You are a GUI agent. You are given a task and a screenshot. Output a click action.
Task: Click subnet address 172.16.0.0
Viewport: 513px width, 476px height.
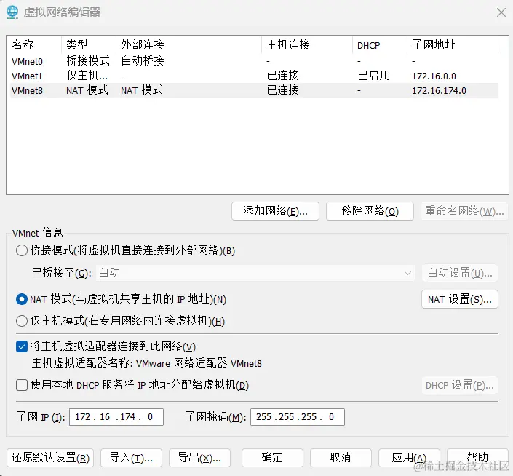[x=434, y=76]
